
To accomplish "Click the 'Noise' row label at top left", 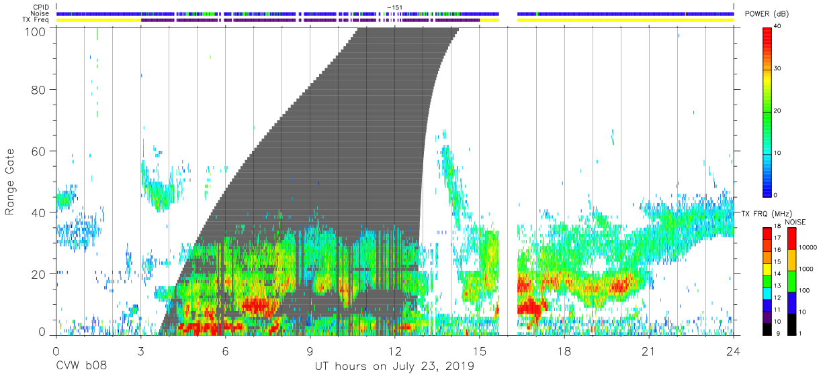I will click(40, 13).
